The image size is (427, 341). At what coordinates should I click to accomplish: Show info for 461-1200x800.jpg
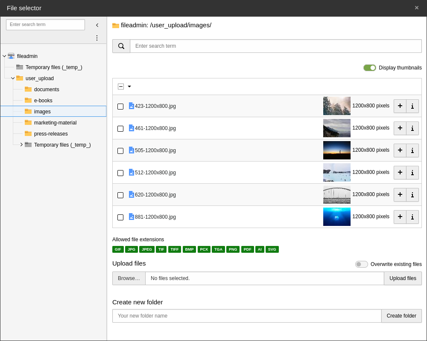412,128
